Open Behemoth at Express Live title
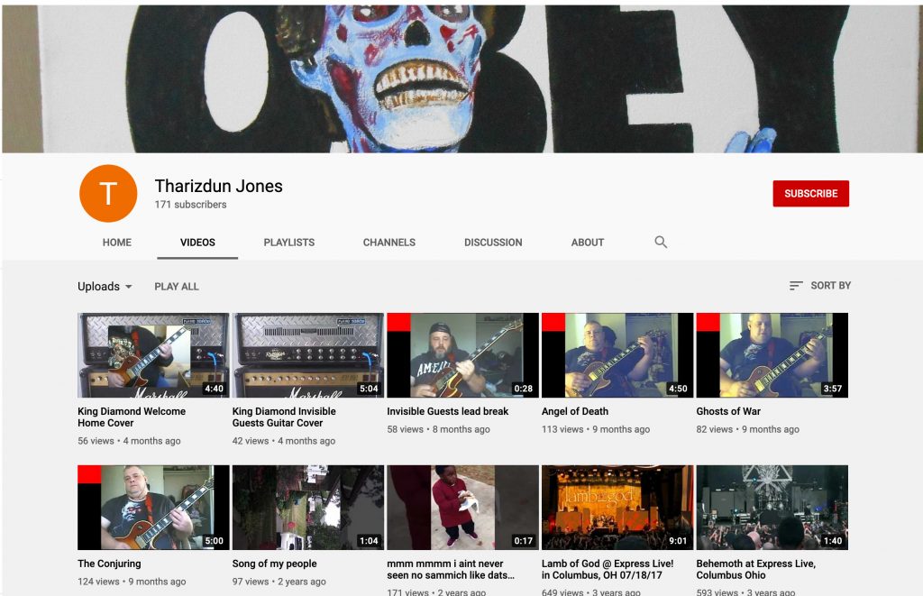This screenshot has width=923, height=596. pos(756,570)
